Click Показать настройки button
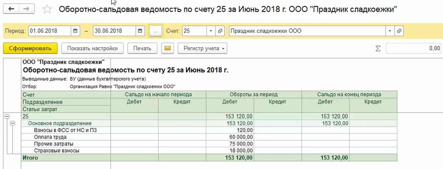 click(92, 48)
